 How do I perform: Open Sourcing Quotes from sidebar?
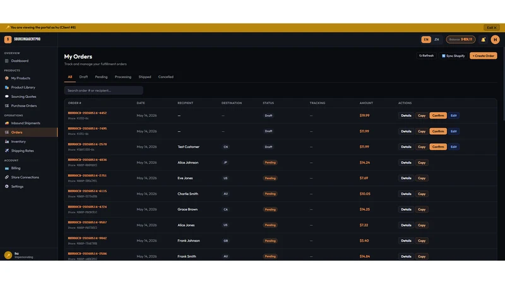23,97
